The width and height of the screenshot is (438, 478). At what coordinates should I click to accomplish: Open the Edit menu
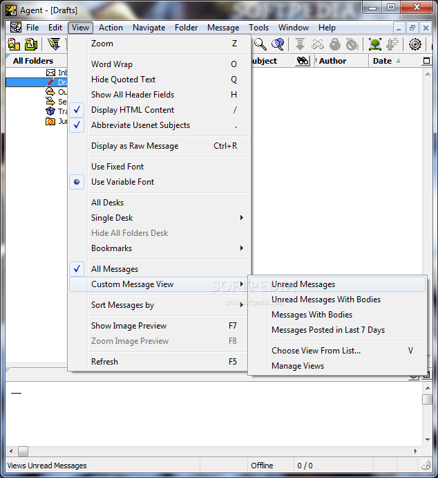pyautogui.click(x=55, y=28)
